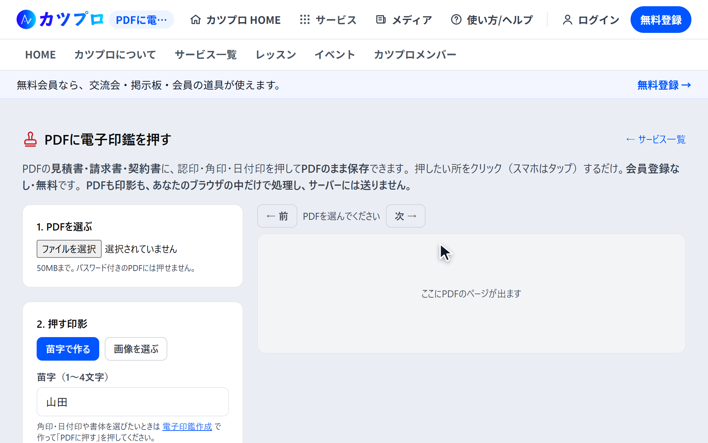This screenshot has height=443, width=708.
Task: Click the ここにPDFのページが出ます preview area
Action: [472, 293]
